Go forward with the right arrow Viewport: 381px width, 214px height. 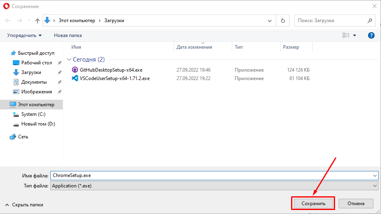(x=20, y=21)
